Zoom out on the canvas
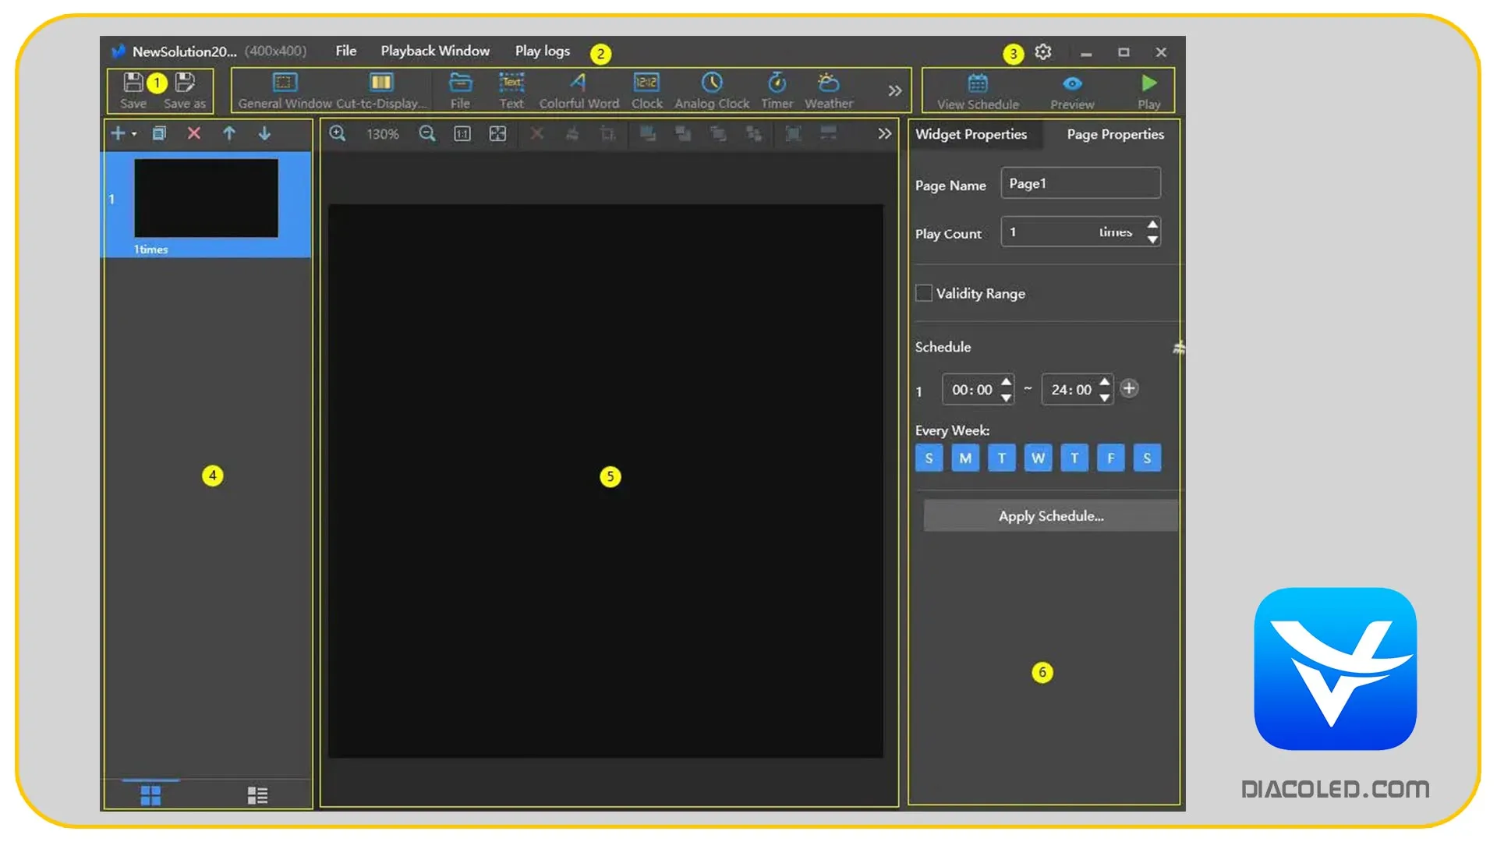Screen dimensions: 1497x842 [x=427, y=133]
